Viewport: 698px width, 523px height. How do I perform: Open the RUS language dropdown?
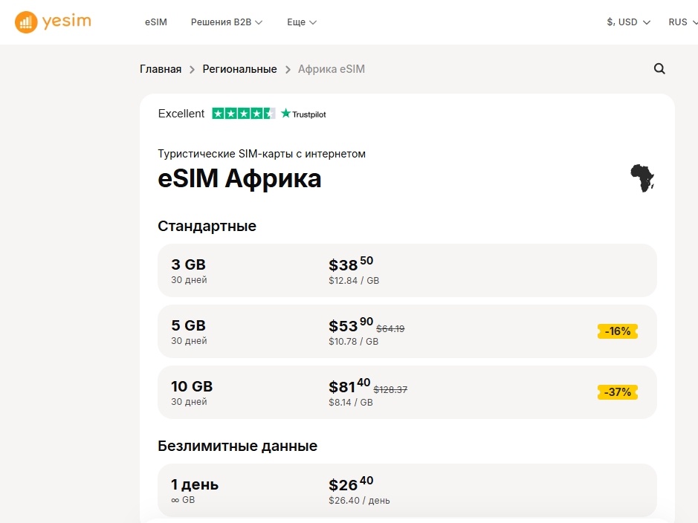click(x=683, y=22)
